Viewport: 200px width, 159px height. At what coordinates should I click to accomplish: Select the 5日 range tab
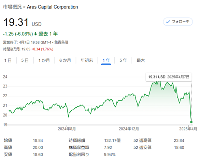(25, 60)
